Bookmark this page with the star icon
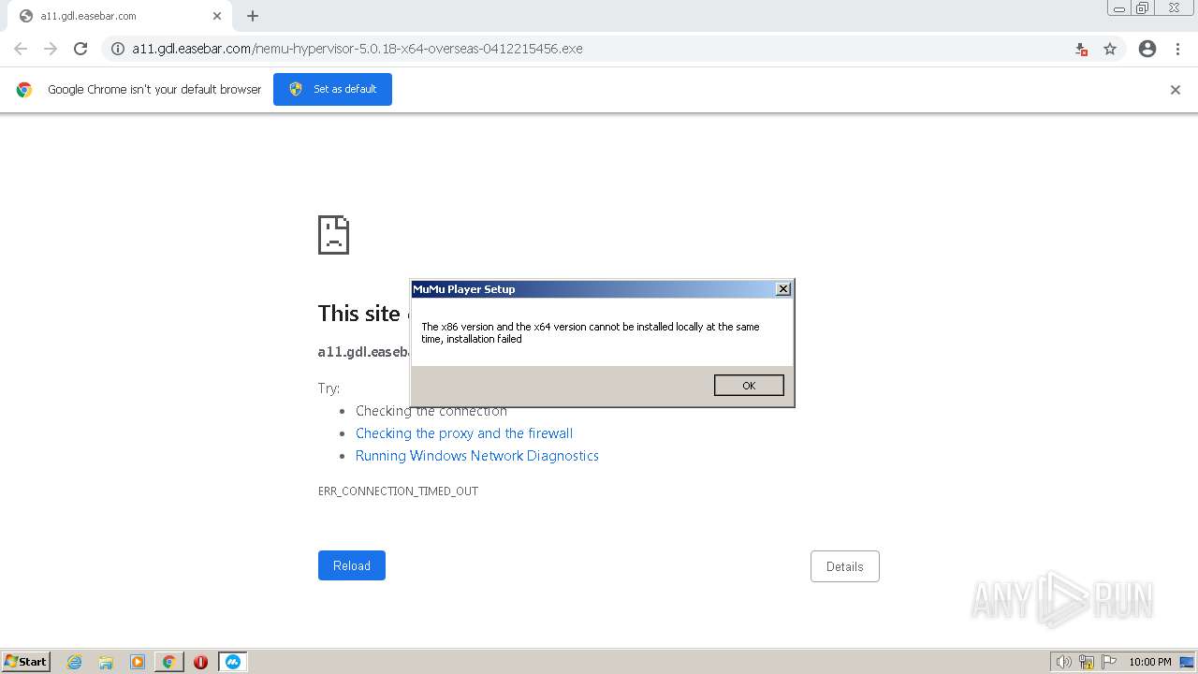Screen dimensions: 1198x674 tap(1110, 49)
